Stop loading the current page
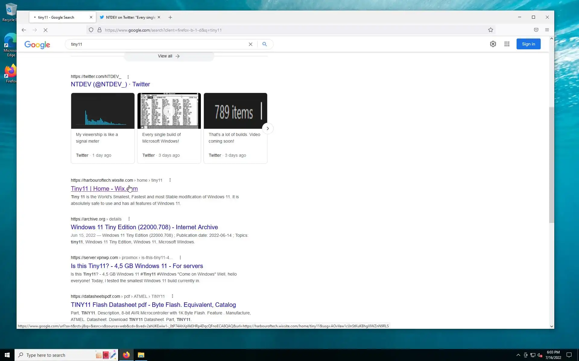The height and width of the screenshot is (361, 579). (x=46, y=30)
